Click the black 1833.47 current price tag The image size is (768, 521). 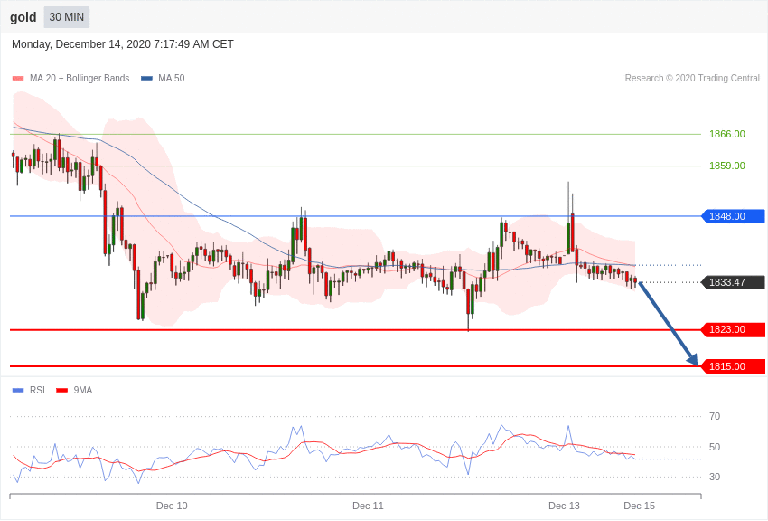734,282
